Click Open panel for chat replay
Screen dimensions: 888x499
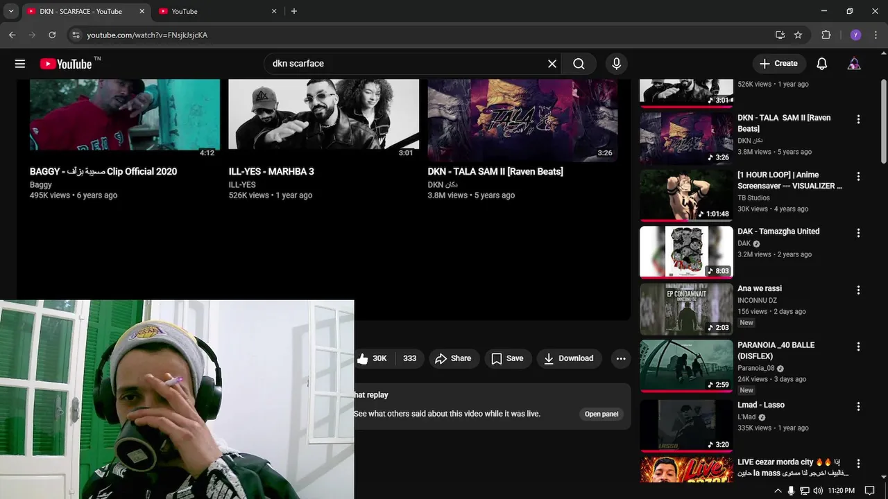601,414
